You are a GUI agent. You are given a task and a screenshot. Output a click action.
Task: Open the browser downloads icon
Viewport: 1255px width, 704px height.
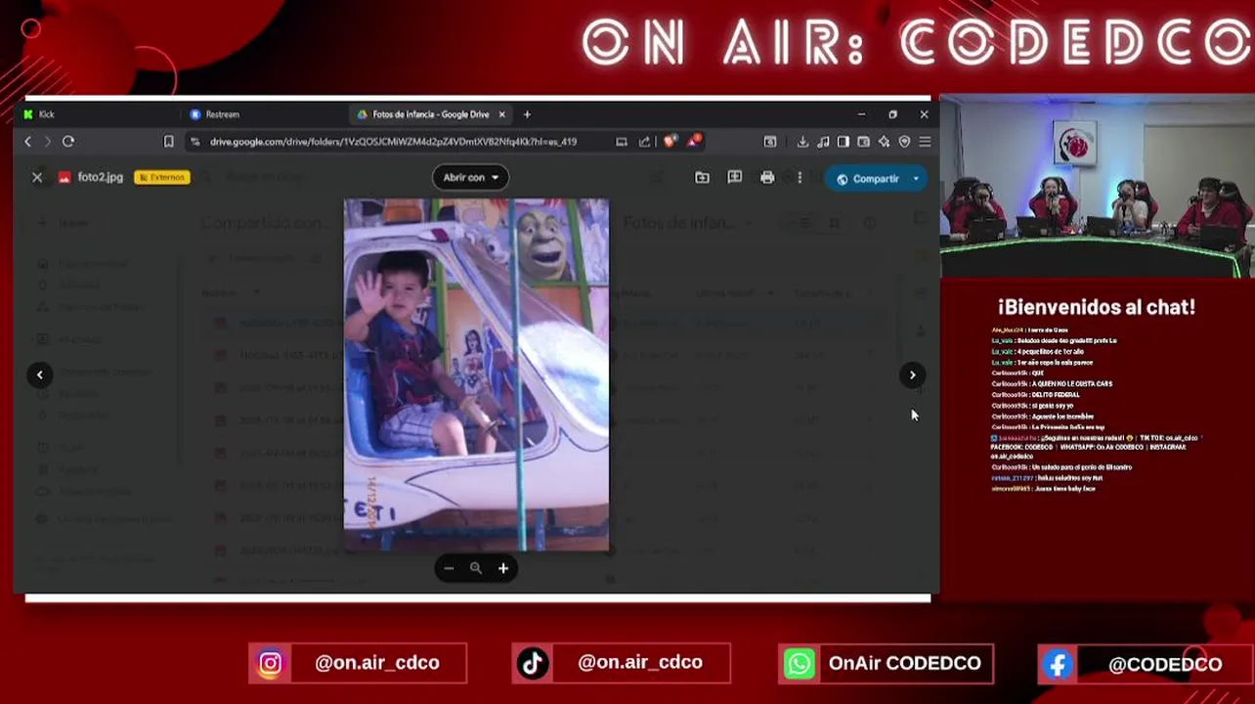click(x=802, y=142)
